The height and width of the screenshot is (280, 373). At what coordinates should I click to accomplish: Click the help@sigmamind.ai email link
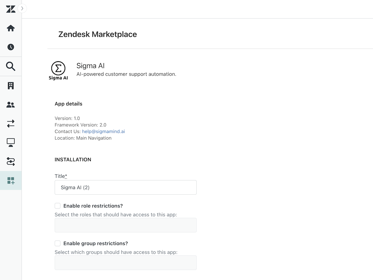103,132
